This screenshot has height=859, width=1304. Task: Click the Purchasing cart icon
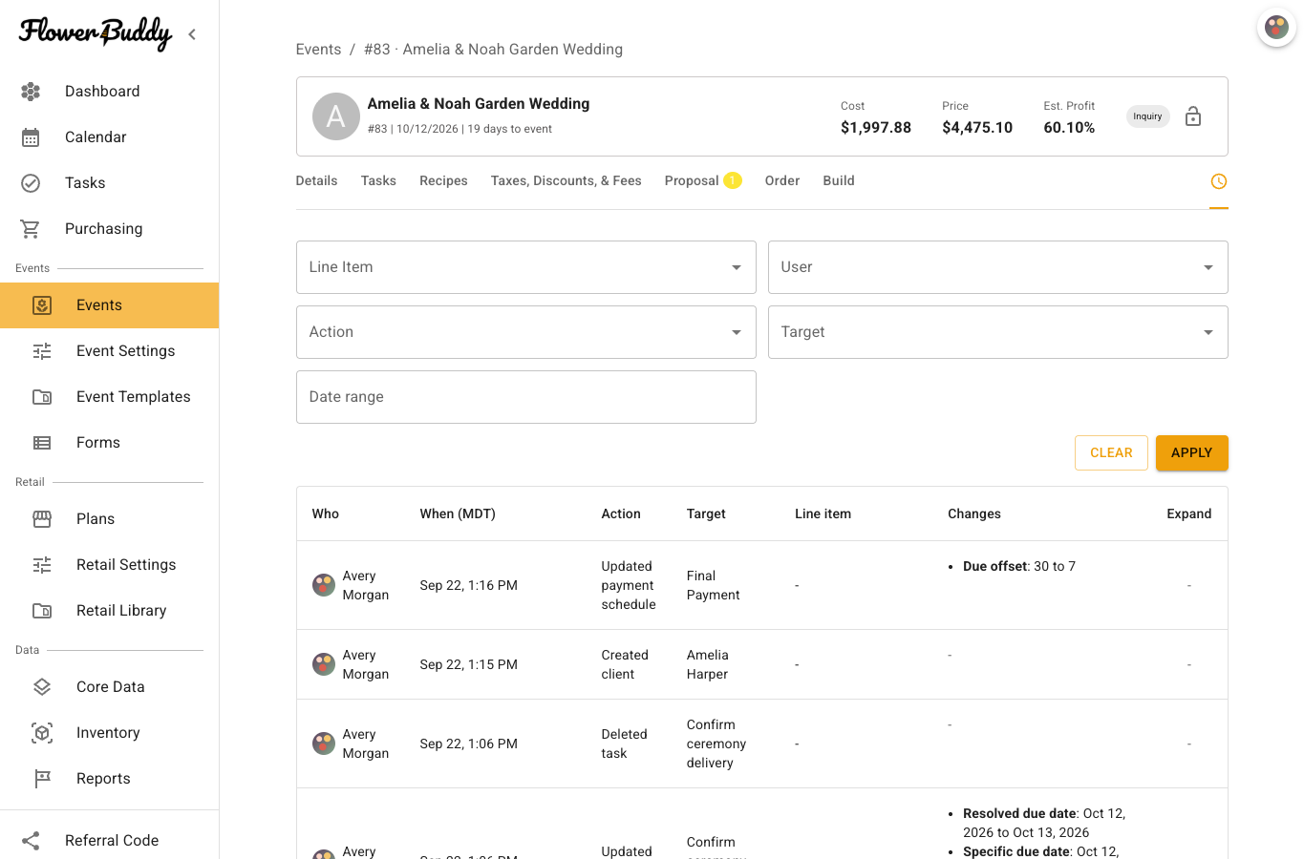(31, 229)
